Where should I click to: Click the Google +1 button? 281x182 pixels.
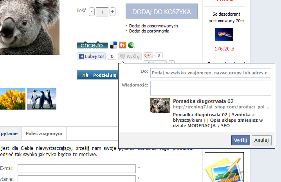point(149,56)
